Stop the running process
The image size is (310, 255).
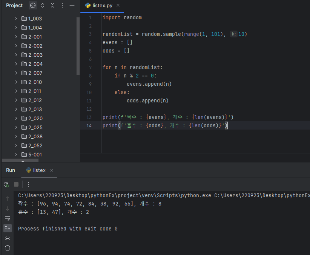[x=16, y=184]
